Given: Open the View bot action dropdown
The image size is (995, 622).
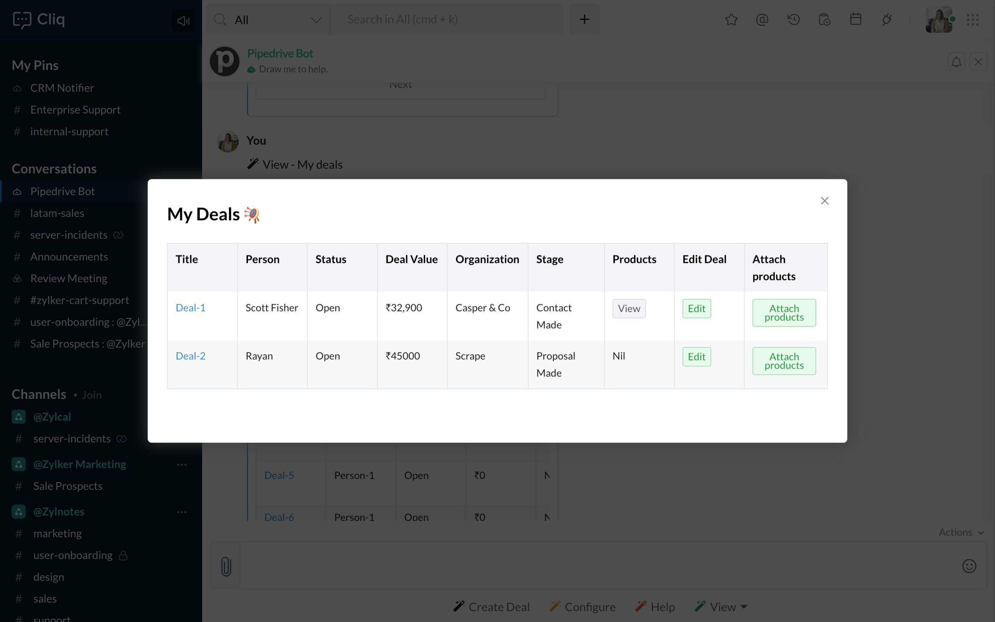Looking at the screenshot, I should (x=721, y=607).
